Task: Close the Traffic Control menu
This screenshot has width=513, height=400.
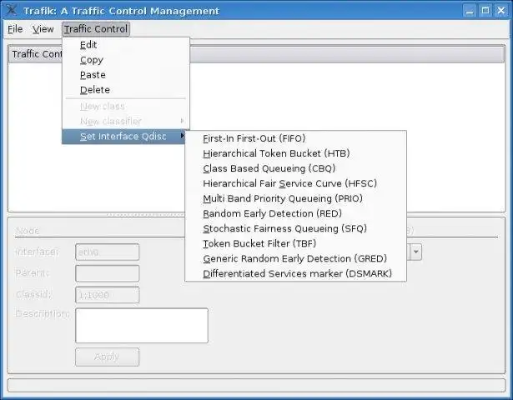Action: click(x=96, y=29)
